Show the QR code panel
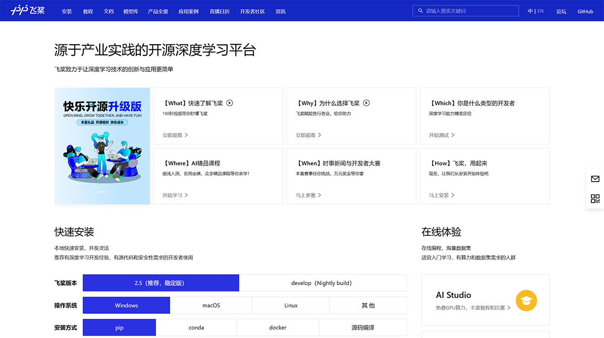 pos(595,198)
